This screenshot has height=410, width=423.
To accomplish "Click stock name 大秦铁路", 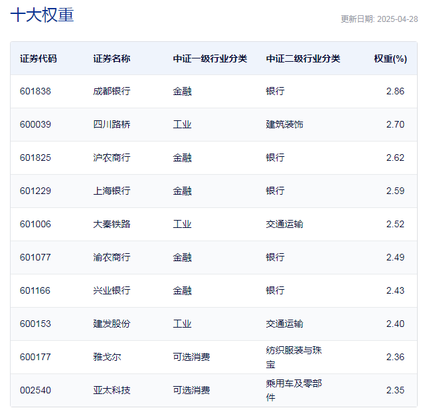I will pyautogui.click(x=112, y=224).
